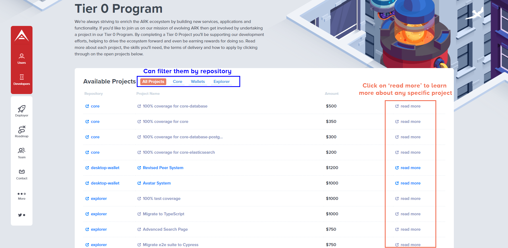The height and width of the screenshot is (248, 508).
Task: Click the Tier 0 Program page title
Action: click(x=119, y=9)
